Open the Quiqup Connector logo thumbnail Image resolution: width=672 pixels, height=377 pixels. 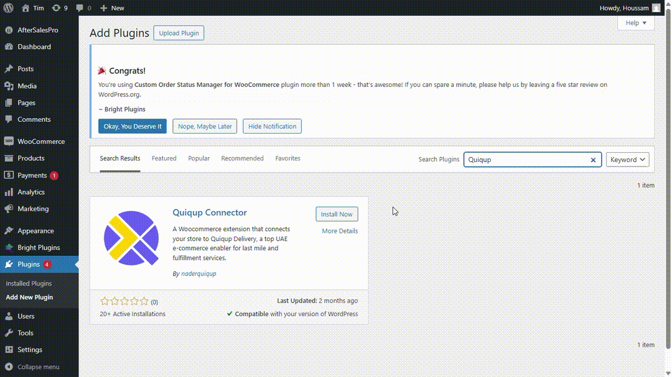(131, 238)
